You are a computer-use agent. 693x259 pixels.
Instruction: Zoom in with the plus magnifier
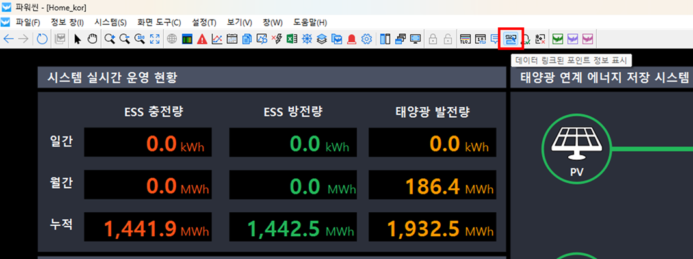point(110,40)
